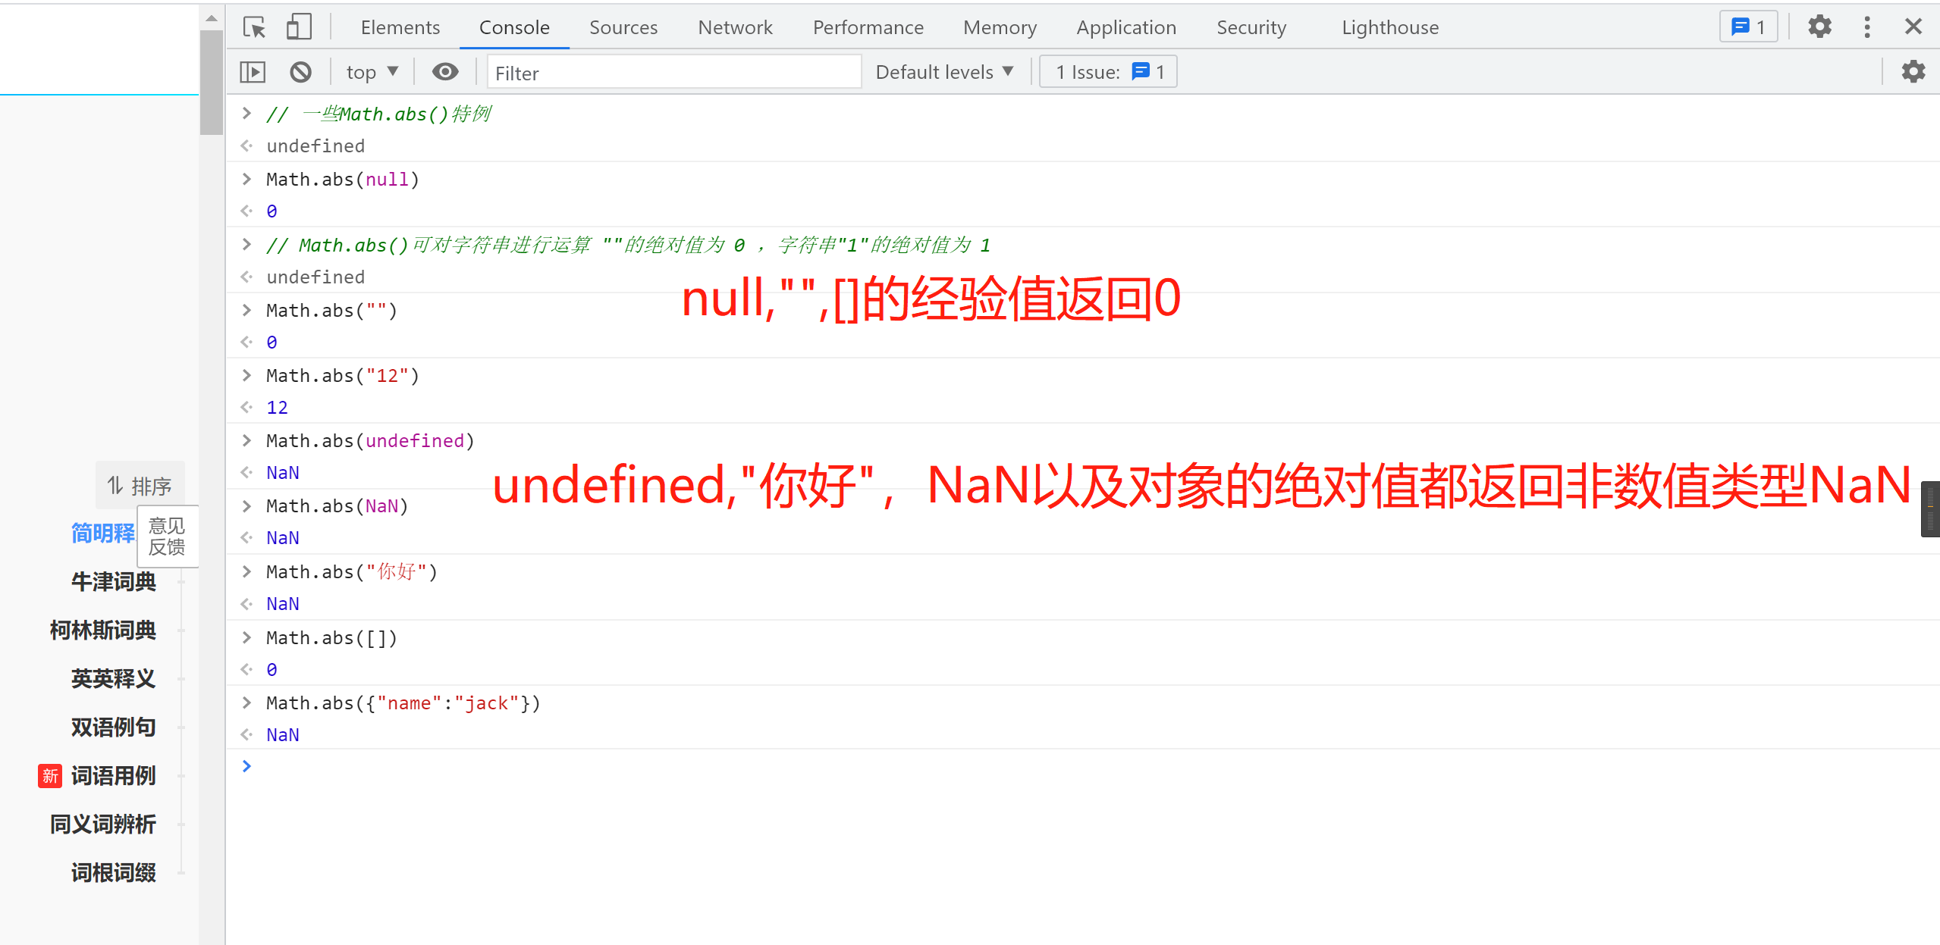1940x945 pixels.
Task: Click the 牛津词典 sidebar link
Action: point(114,581)
